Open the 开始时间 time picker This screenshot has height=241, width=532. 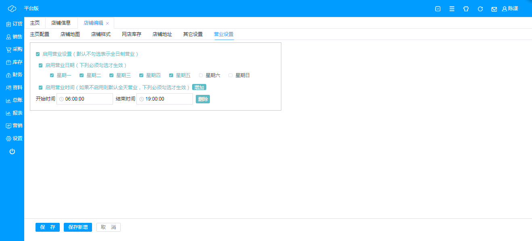point(85,99)
